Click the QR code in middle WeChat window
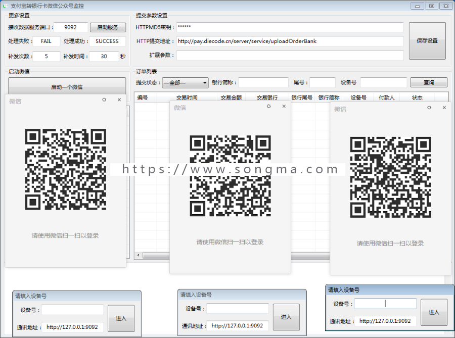This screenshot has width=455, height=338. coord(231,176)
